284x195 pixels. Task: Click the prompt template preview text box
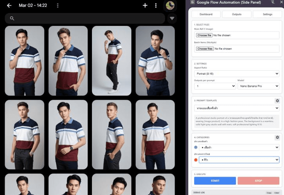[x=237, y=121]
